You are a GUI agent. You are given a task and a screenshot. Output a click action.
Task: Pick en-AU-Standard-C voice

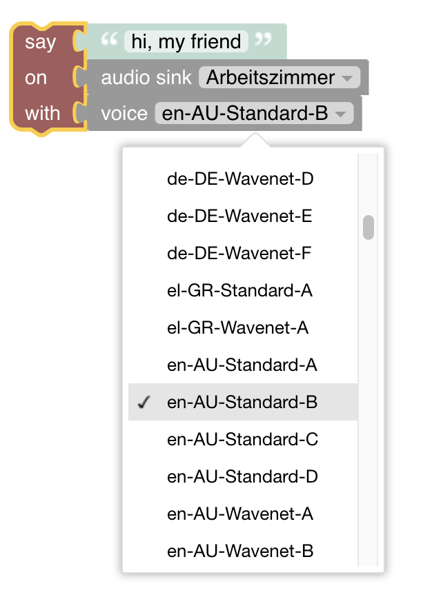pyautogui.click(x=242, y=440)
